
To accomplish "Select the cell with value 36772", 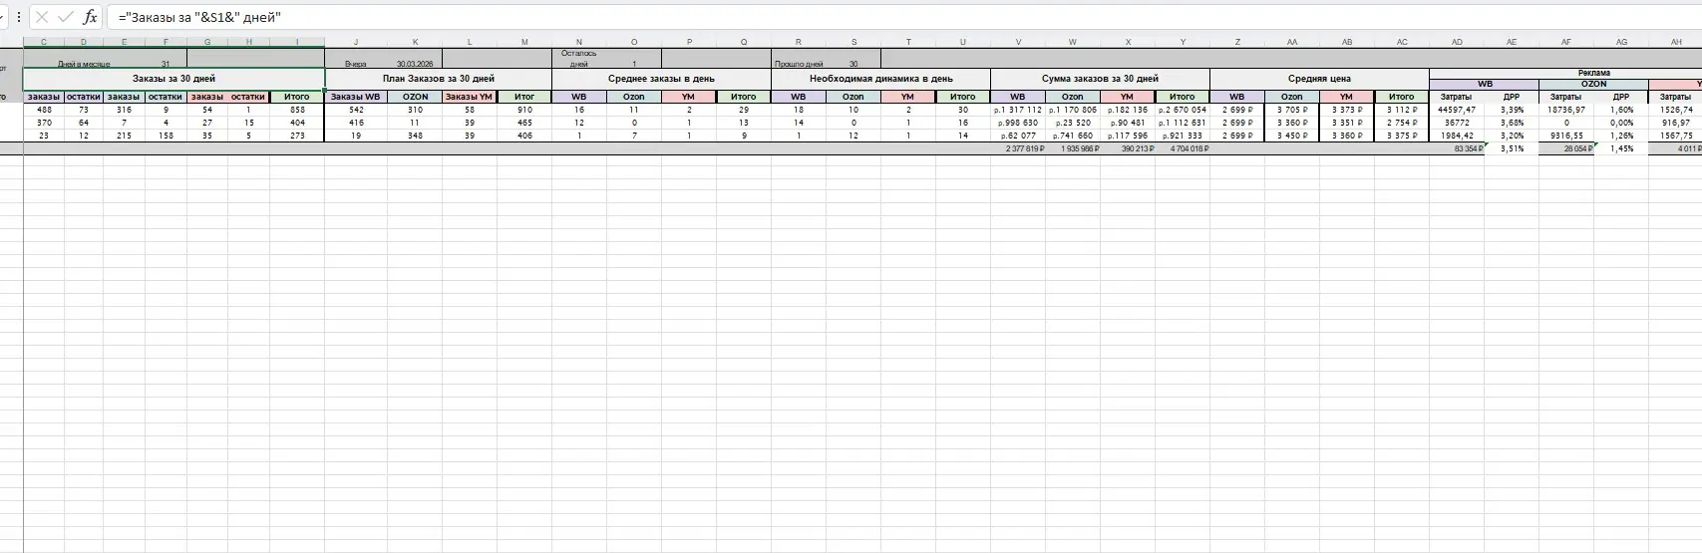I will (x=1457, y=123).
